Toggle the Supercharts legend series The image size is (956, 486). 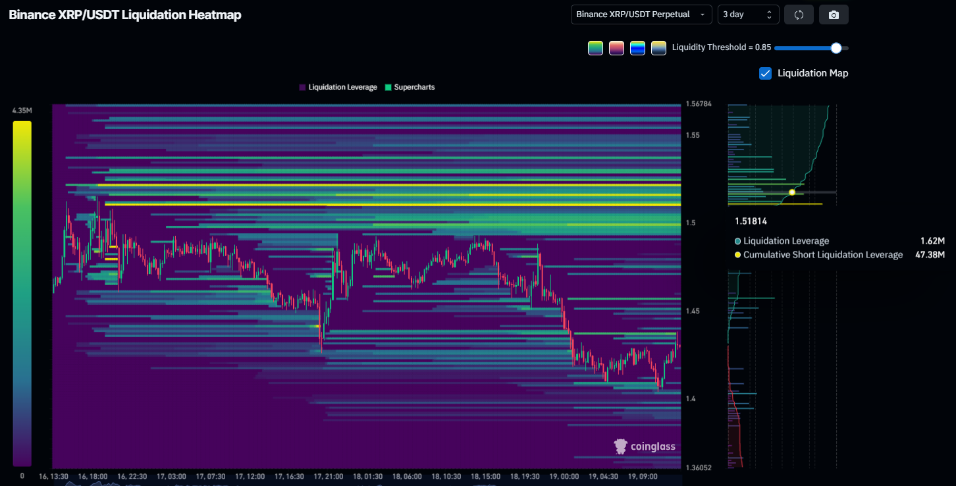414,87
